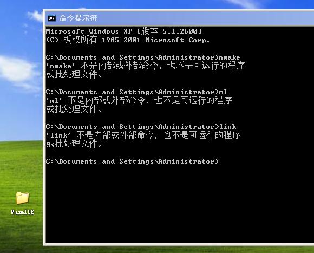314x253 pixels.
Task: Select the MasmIDE desktop folder icon
Action: pyautogui.click(x=23, y=198)
